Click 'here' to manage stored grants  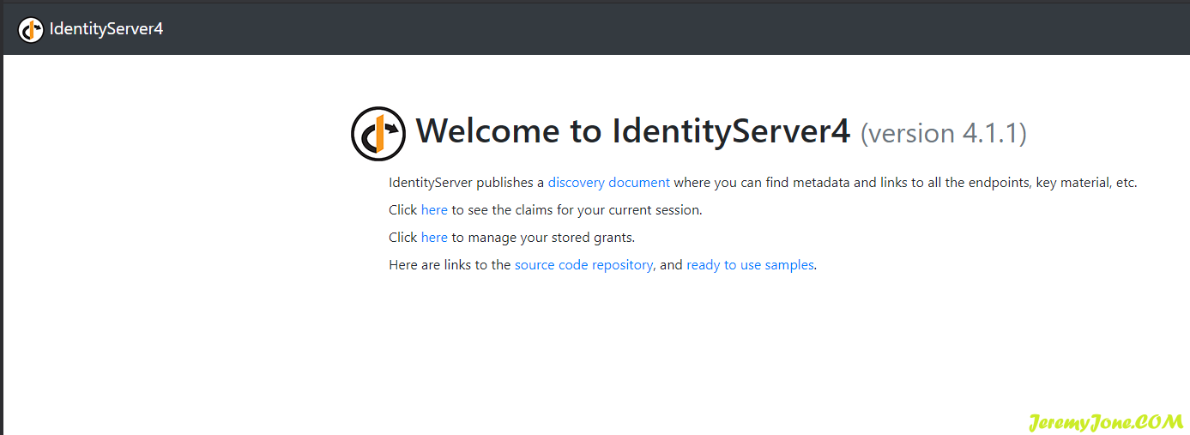pos(434,238)
